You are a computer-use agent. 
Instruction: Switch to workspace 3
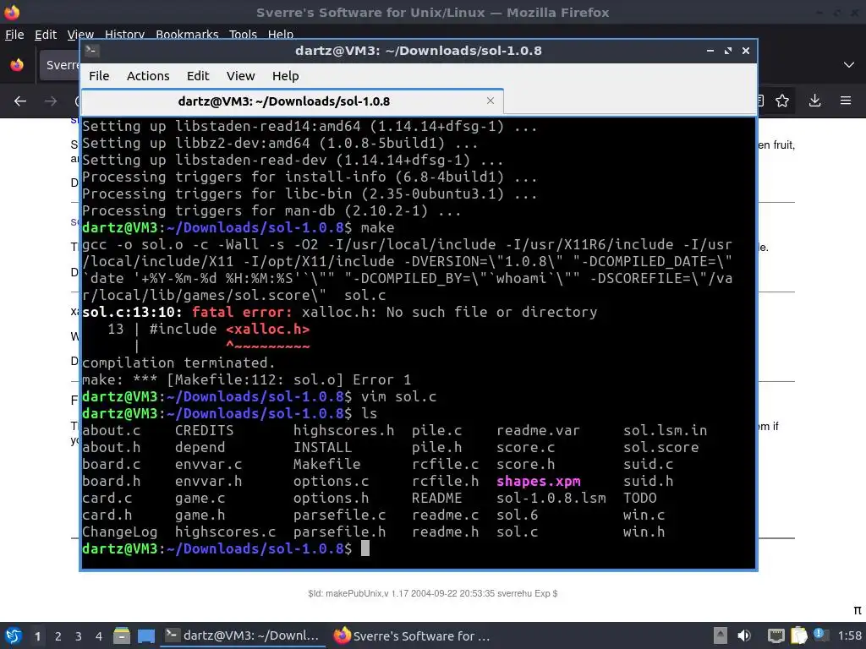pyautogui.click(x=79, y=636)
